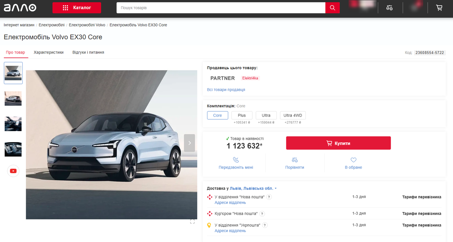Image resolution: width=453 pixels, height=242 pixels.
Task: Open Адреси відділень under Укрпошта
Action: pyautogui.click(x=230, y=231)
